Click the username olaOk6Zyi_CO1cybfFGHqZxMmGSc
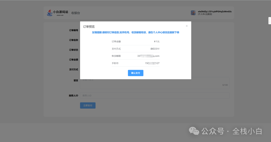The height and width of the screenshot is (142, 271). coord(215,11)
